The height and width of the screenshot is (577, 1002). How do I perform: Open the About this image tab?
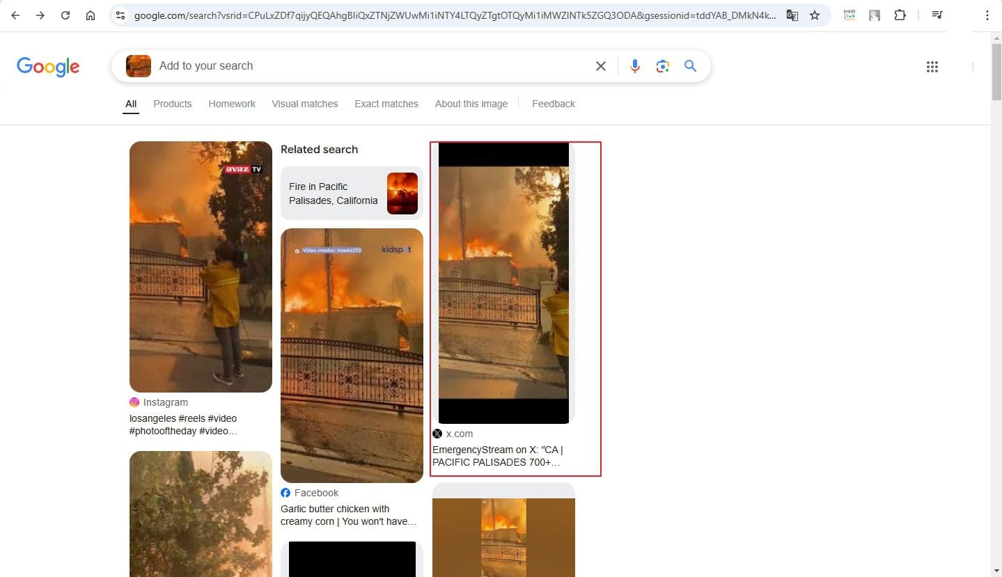pos(471,104)
